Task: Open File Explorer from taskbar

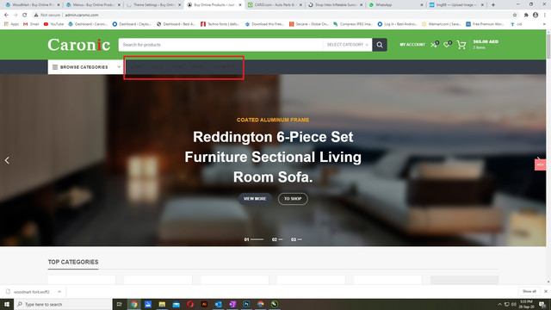Action: 162,304
